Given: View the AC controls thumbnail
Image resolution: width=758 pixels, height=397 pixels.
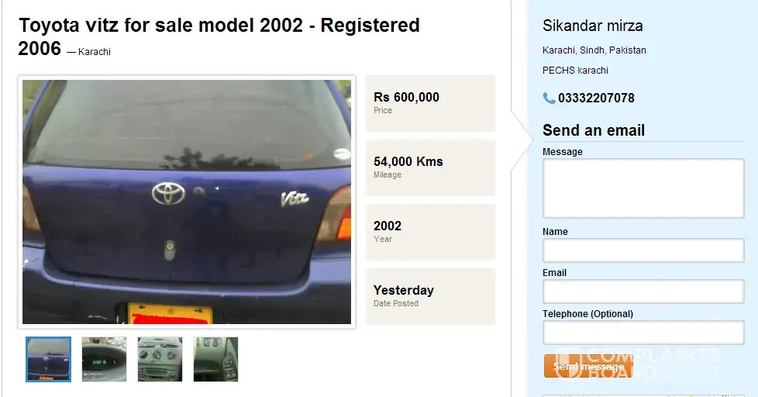Looking at the screenshot, I should click(x=160, y=359).
